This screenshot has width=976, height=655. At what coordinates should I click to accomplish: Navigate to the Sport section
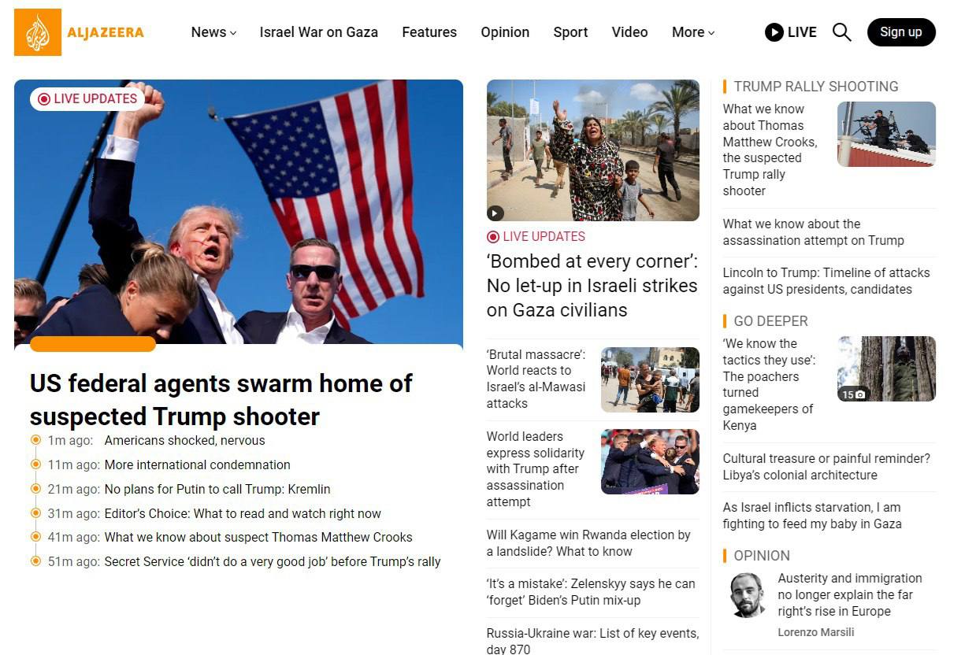(x=570, y=32)
